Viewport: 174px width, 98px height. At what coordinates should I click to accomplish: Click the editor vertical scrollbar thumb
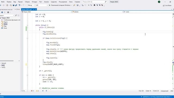173,64
